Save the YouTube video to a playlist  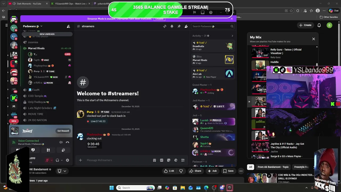(228, 171)
